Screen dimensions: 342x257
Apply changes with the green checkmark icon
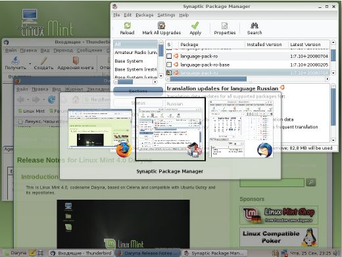click(x=195, y=26)
